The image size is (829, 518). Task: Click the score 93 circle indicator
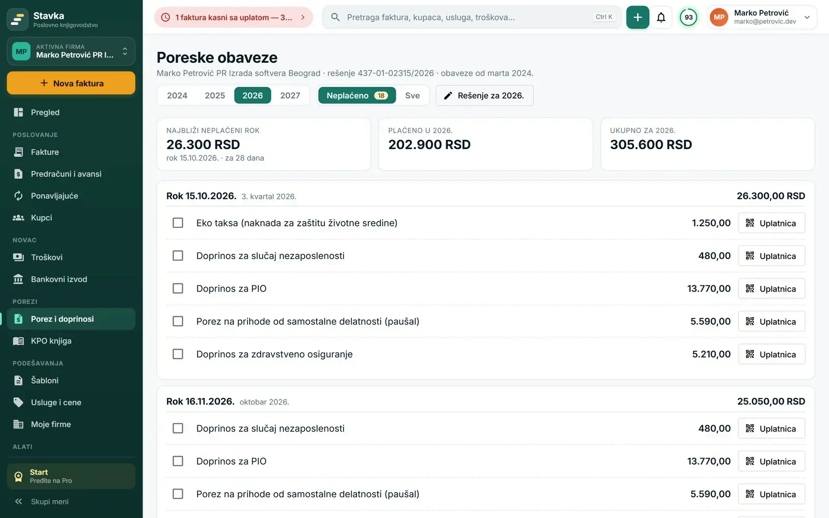(x=689, y=17)
